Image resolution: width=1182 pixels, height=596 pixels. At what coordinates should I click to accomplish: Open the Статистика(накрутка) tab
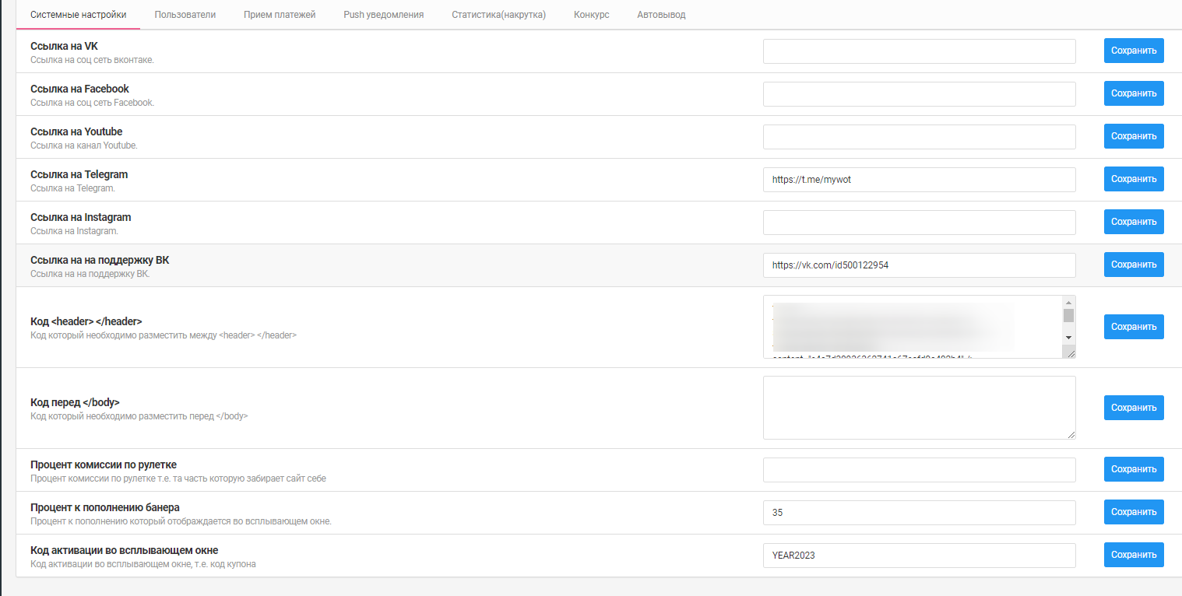498,15
